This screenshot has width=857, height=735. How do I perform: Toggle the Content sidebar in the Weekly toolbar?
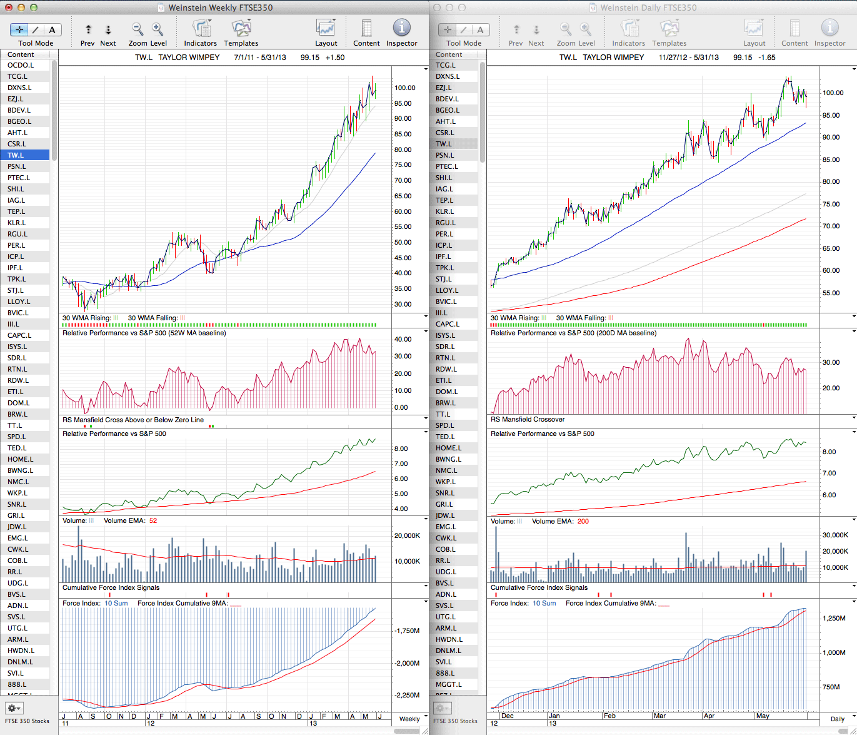pos(366,28)
